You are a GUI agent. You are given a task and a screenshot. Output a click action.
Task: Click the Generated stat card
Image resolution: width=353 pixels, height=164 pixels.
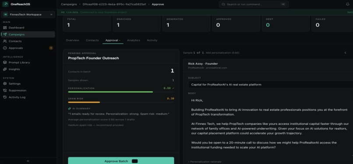(x=186, y=24)
